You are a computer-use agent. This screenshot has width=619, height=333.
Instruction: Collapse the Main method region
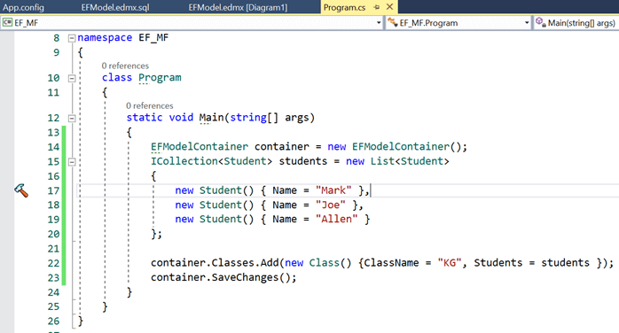point(72,118)
